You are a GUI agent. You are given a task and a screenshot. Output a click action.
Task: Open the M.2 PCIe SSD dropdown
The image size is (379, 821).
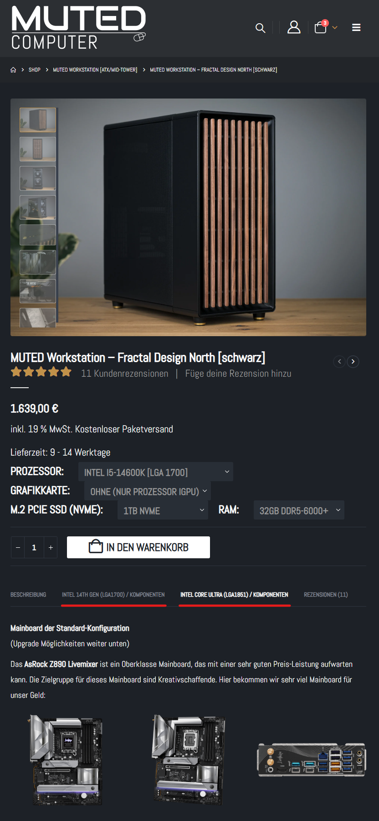coord(163,510)
